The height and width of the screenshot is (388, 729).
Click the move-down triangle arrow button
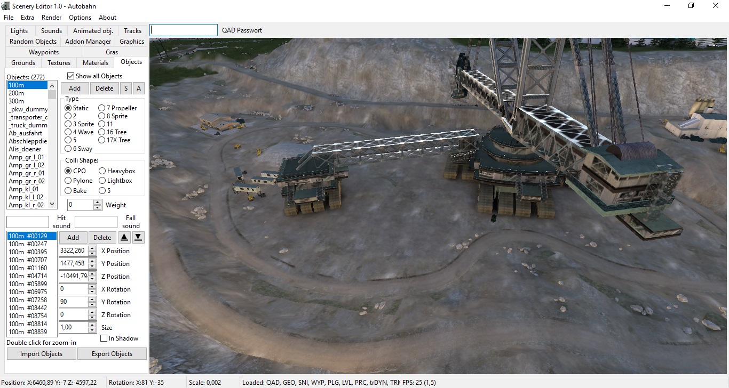pos(138,238)
